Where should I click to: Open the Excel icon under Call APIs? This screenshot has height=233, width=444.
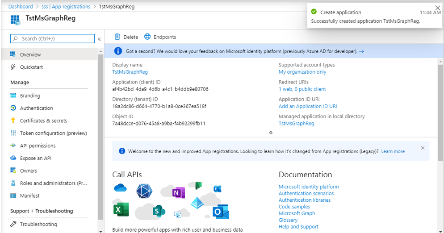click(x=121, y=210)
